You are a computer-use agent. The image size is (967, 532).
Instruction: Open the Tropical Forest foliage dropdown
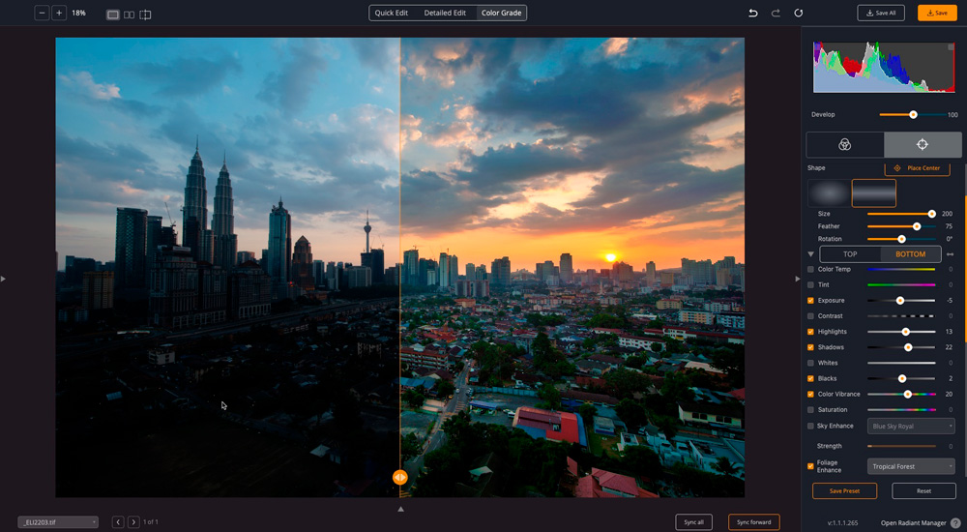(911, 466)
